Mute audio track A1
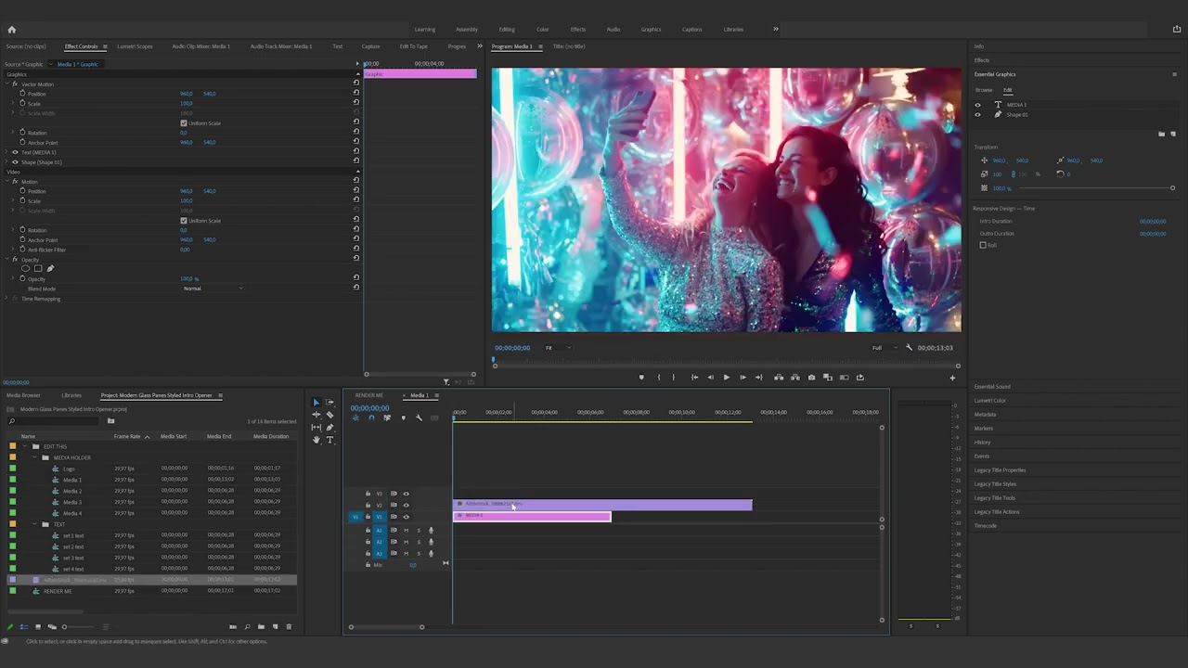Viewport: 1188px width, 668px height. 406,531
